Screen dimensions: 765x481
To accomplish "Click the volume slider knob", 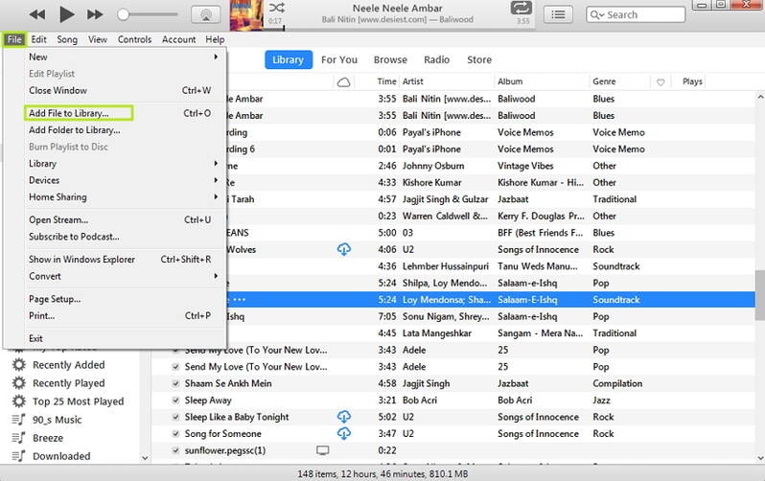I will (x=124, y=14).
